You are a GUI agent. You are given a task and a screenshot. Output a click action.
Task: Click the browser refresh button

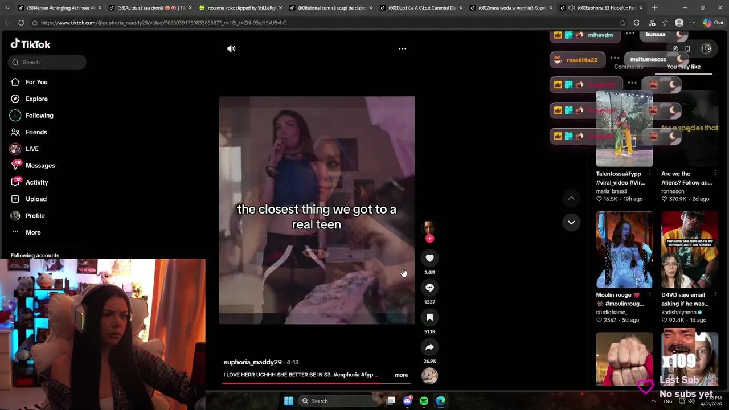point(21,23)
